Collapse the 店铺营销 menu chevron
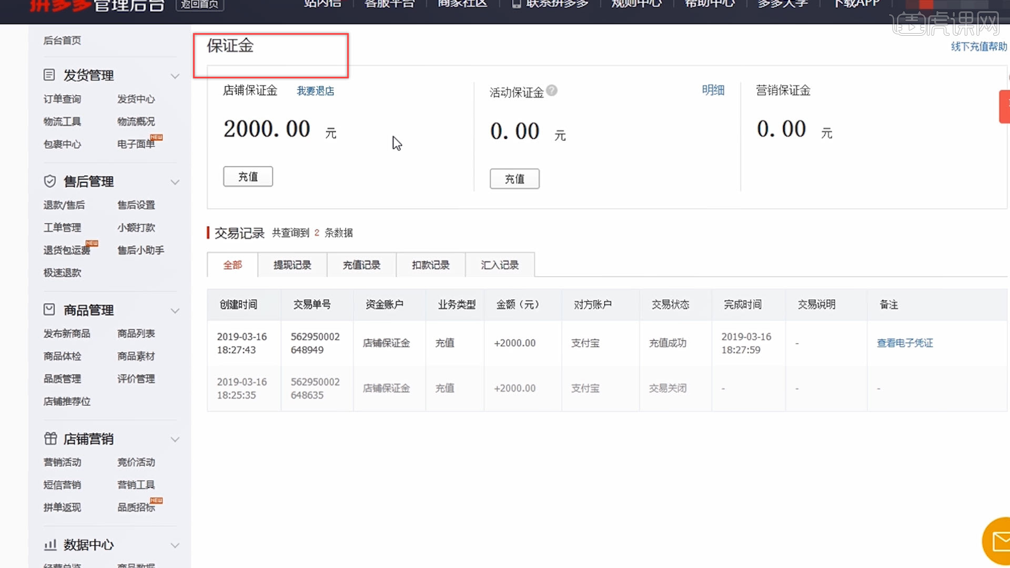 pos(175,440)
